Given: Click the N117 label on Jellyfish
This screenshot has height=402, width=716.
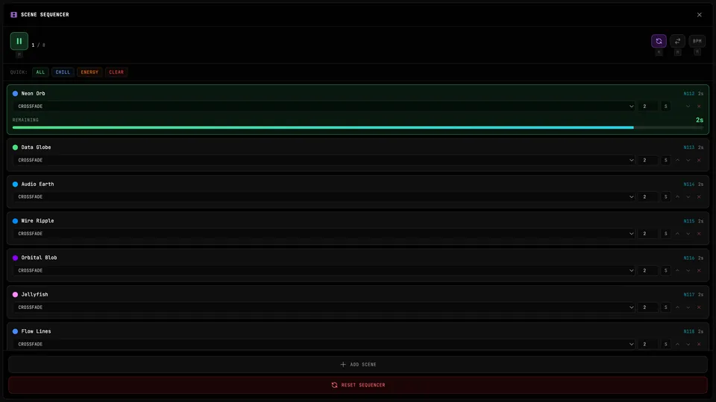Looking at the screenshot, I should (x=688, y=295).
